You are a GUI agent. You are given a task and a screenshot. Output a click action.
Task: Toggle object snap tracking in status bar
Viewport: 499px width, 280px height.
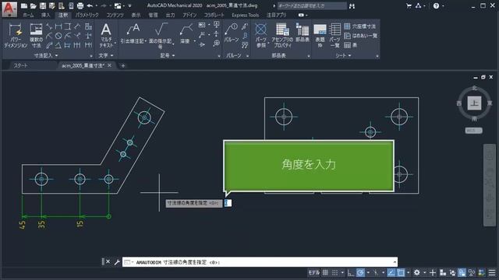tap(391, 272)
